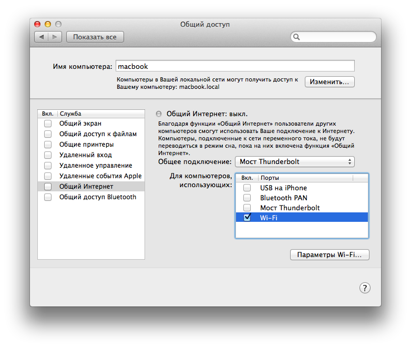
Task: Select Общий доступ Bluetooth service row
Action: pyautogui.click(x=91, y=197)
